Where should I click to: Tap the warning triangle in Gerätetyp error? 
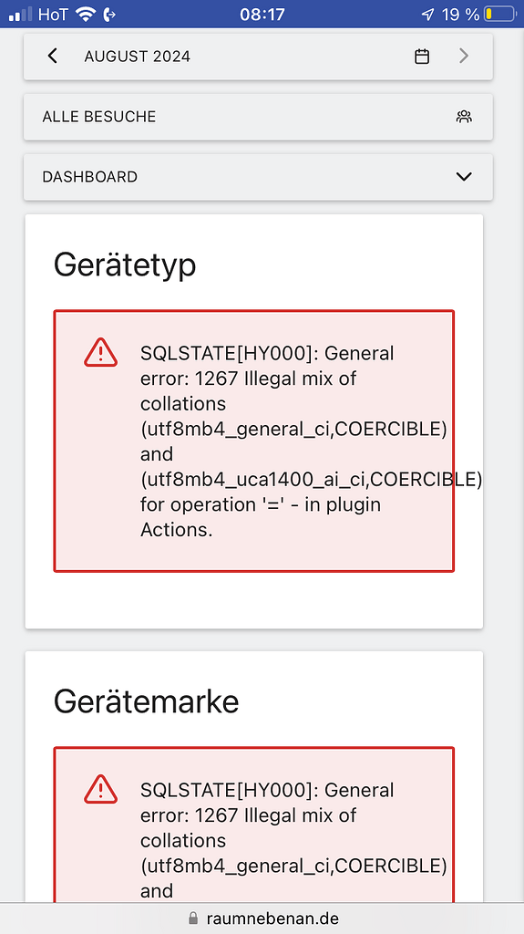point(100,353)
